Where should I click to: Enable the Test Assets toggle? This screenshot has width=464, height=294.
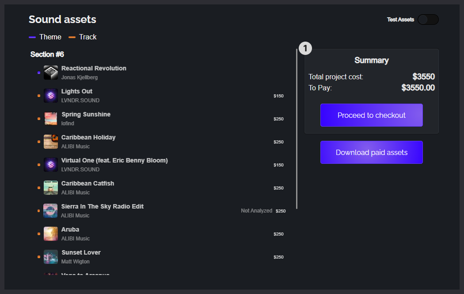(x=428, y=19)
